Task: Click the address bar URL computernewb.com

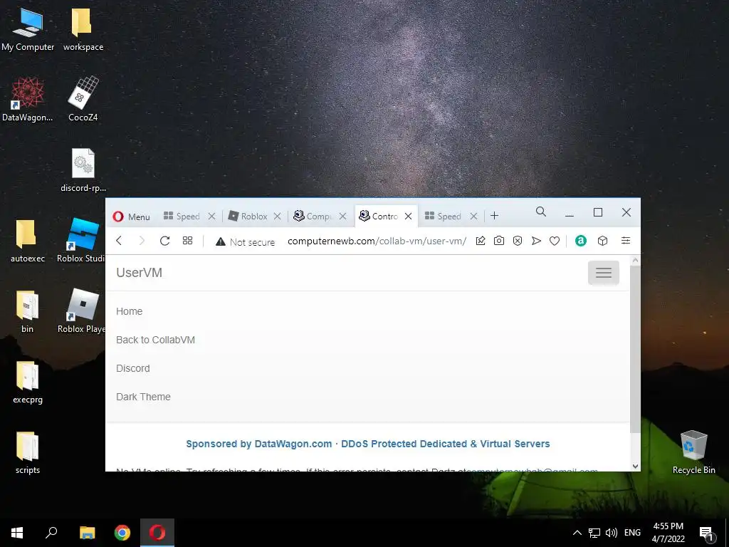Action: (x=377, y=241)
